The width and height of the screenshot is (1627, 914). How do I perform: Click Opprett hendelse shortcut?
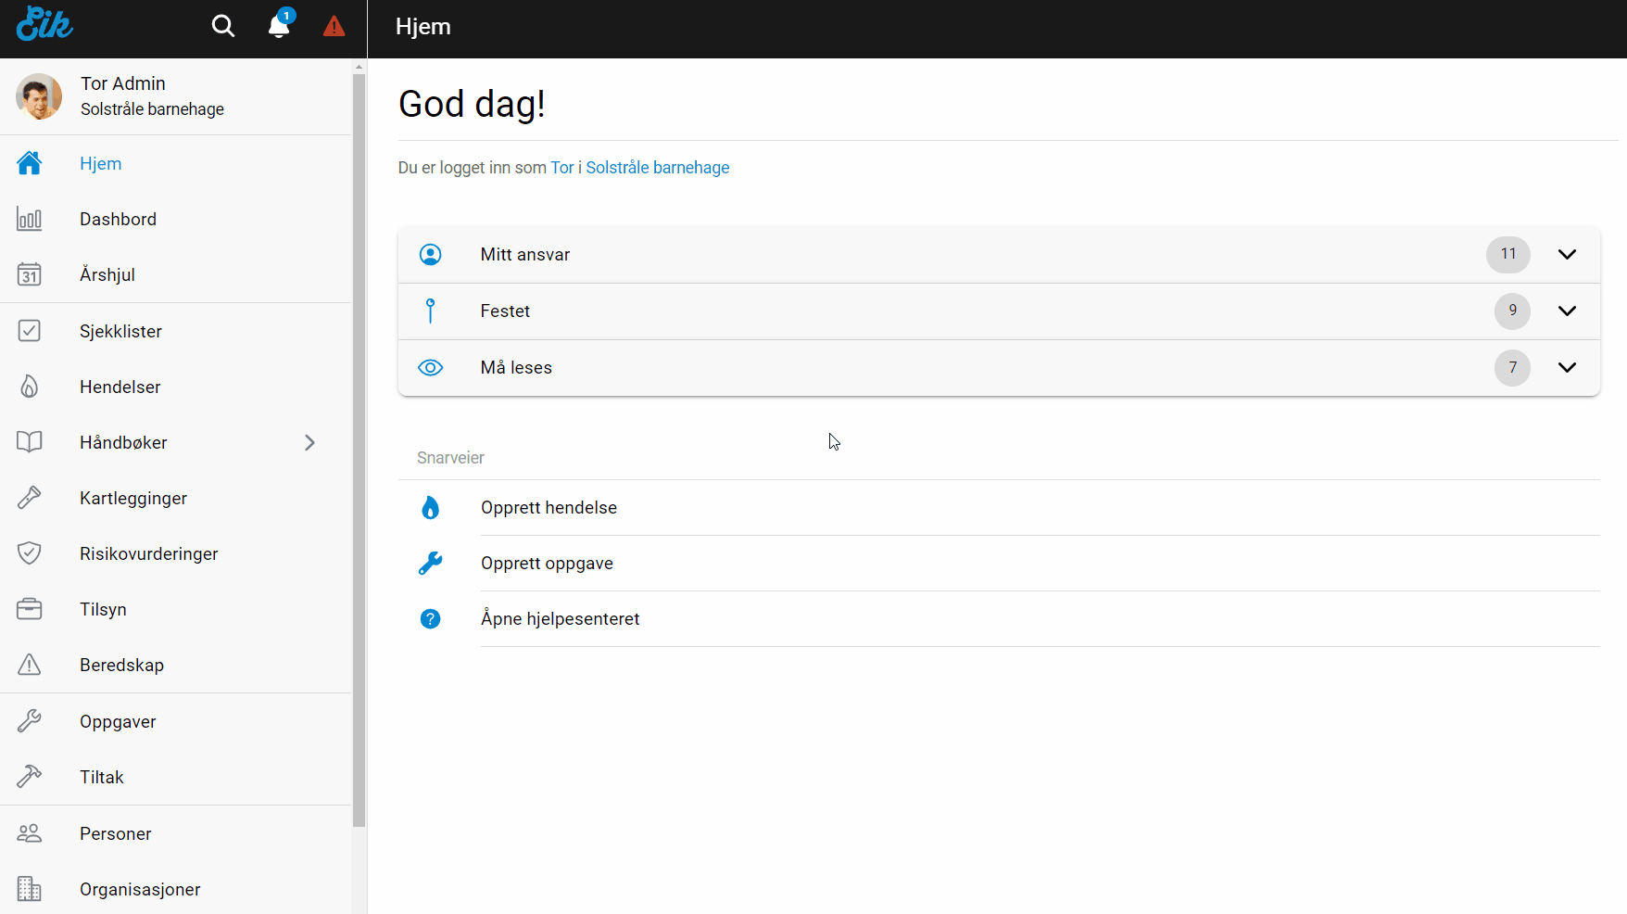[x=549, y=508]
